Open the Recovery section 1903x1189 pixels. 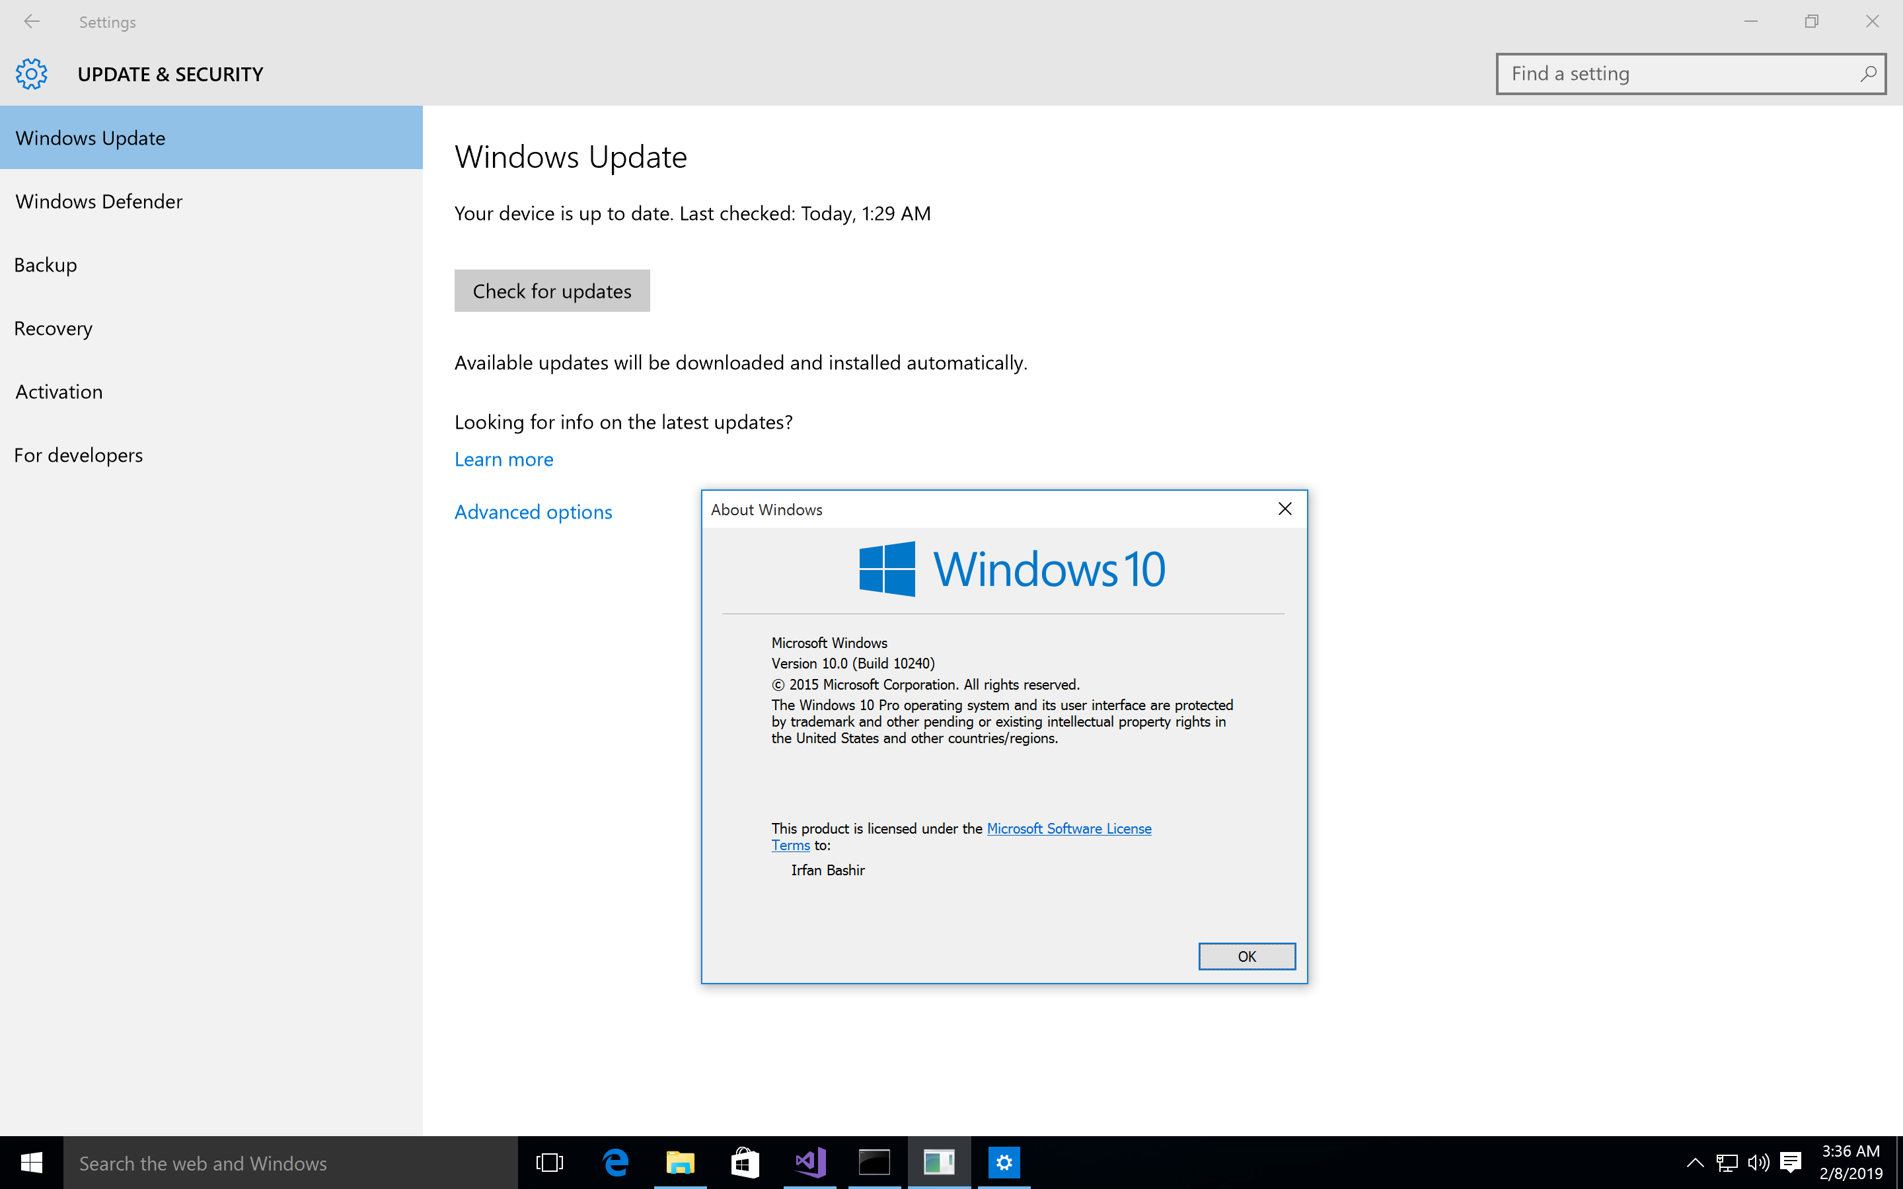click(x=211, y=328)
